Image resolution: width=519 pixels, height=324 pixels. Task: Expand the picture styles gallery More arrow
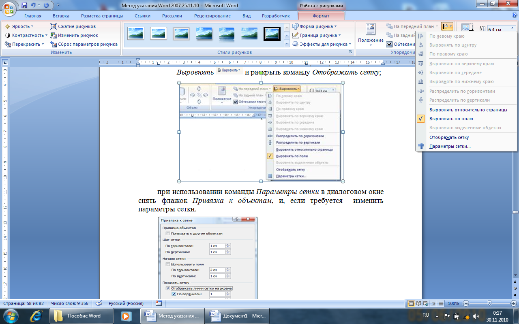point(287,44)
